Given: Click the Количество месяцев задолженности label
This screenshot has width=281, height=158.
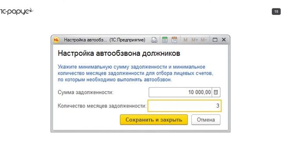Looking at the screenshot, I should (102, 106).
